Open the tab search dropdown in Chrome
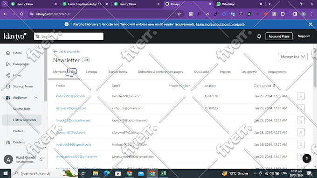317x178 pixels. coord(5,4)
